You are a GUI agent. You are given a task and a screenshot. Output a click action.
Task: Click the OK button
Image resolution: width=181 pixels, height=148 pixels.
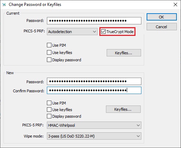162,17
